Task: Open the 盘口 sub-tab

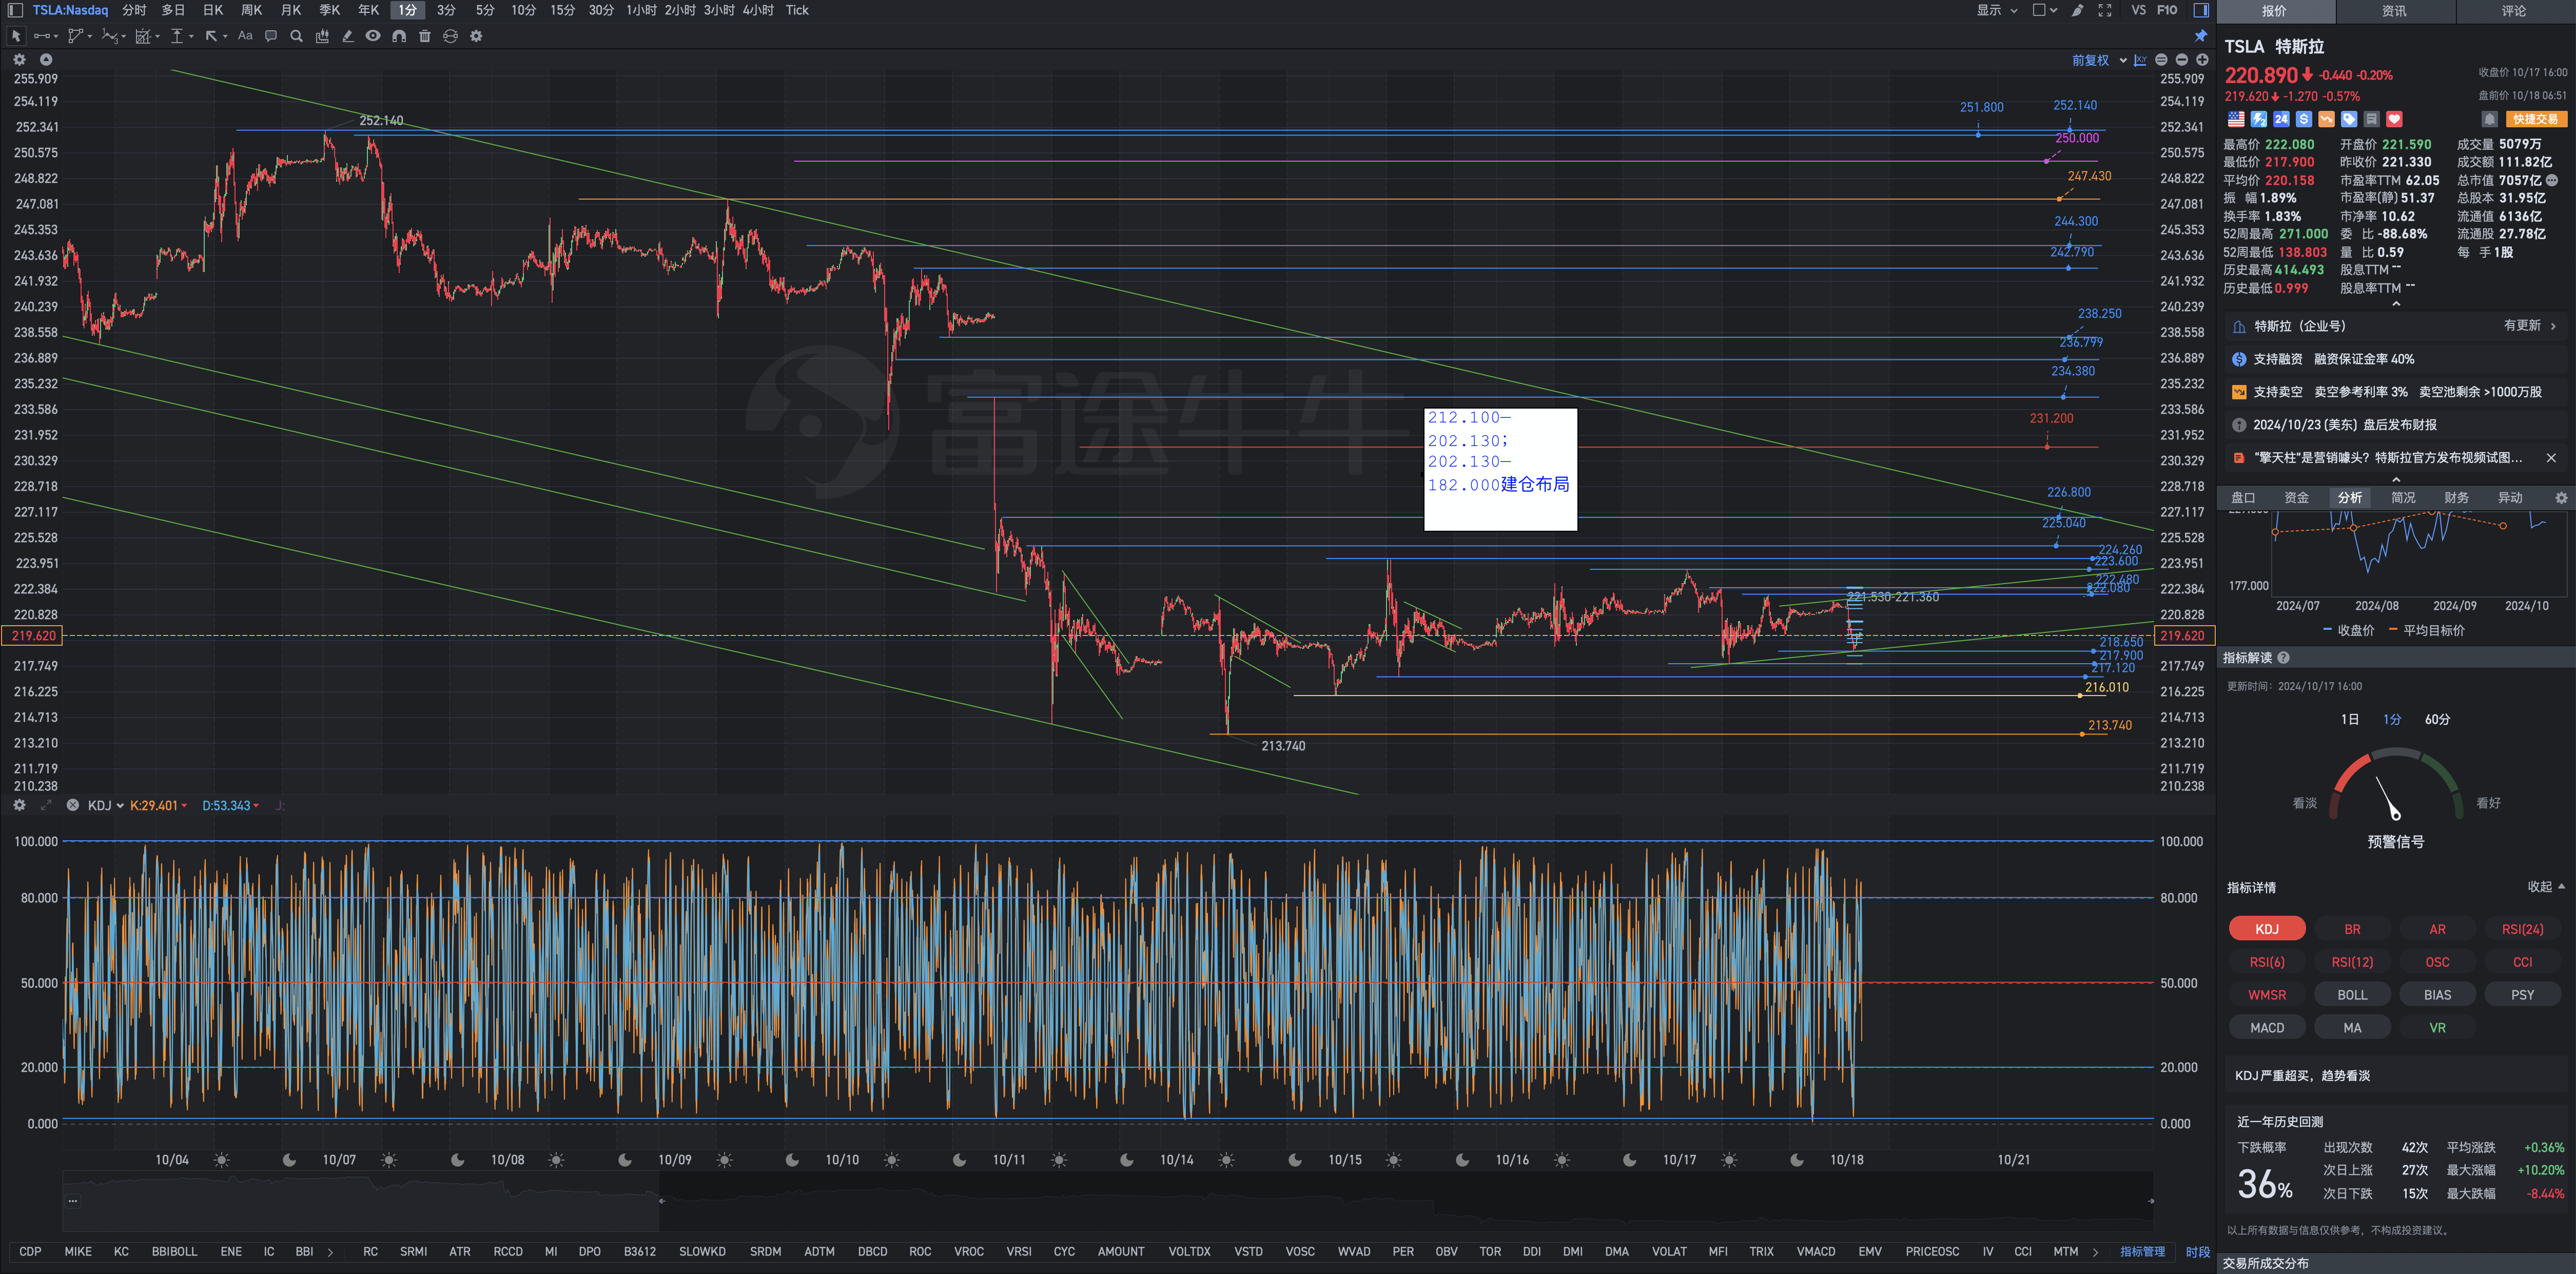Action: tap(2243, 498)
